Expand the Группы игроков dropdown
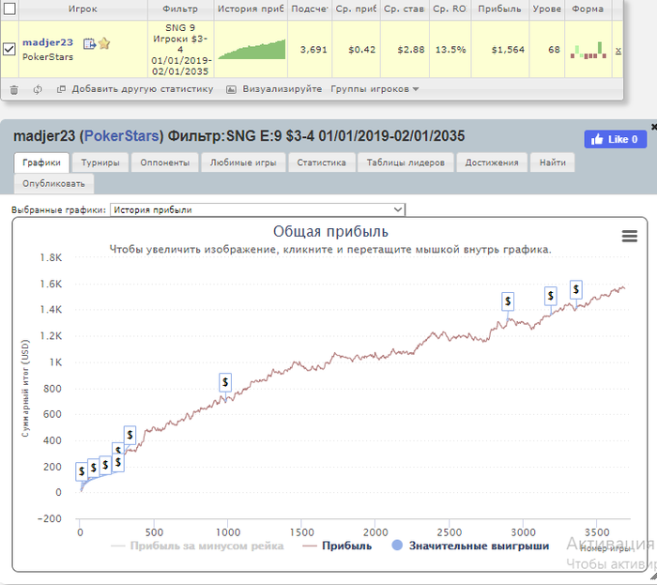 (374, 89)
